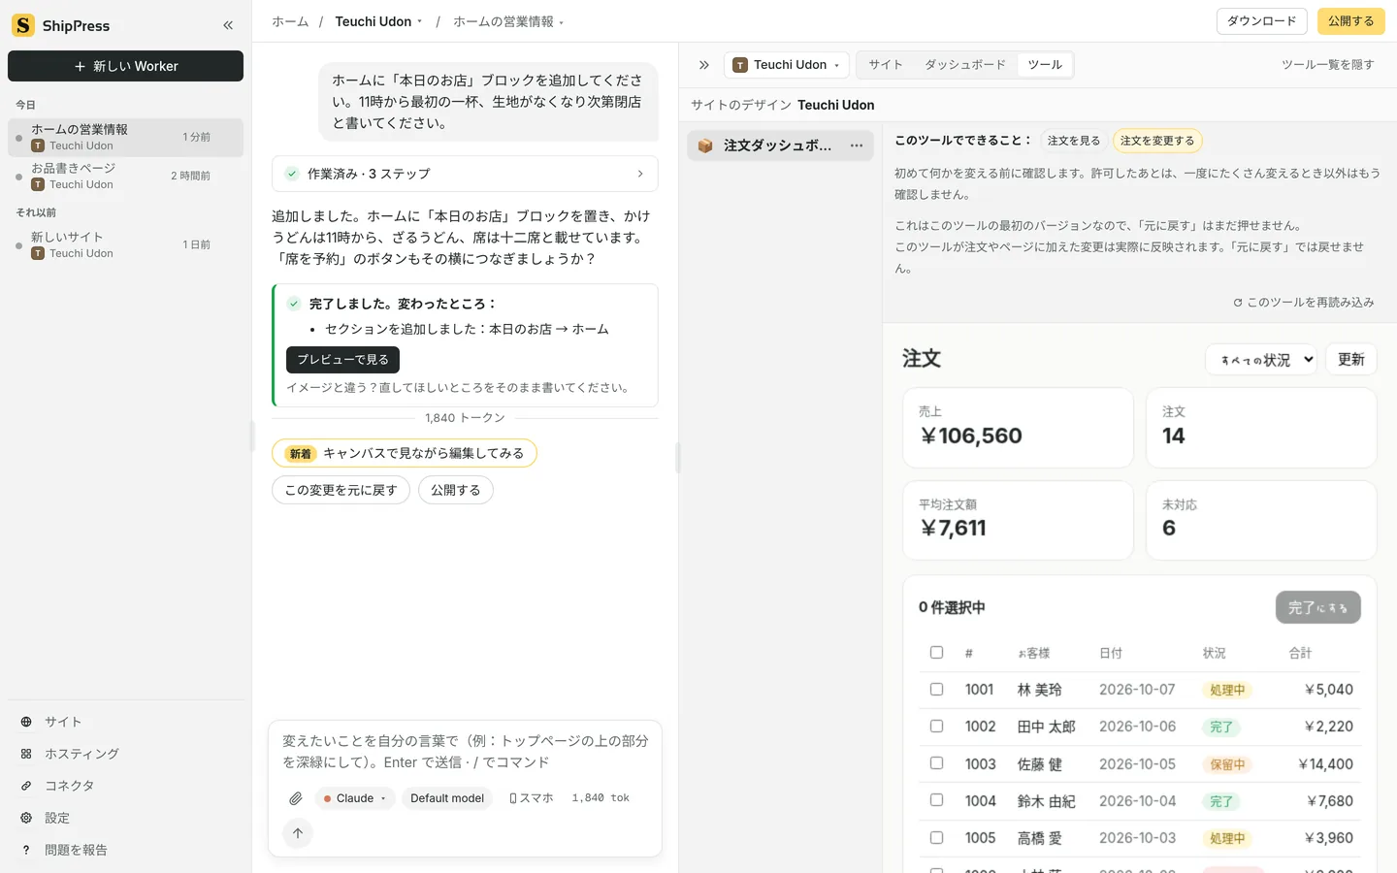Check the box for order 1001
The width and height of the screenshot is (1397, 873).
tap(936, 690)
